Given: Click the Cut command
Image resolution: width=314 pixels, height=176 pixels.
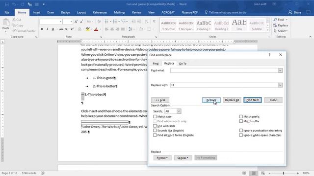Looking at the screenshot, I should (17, 20).
